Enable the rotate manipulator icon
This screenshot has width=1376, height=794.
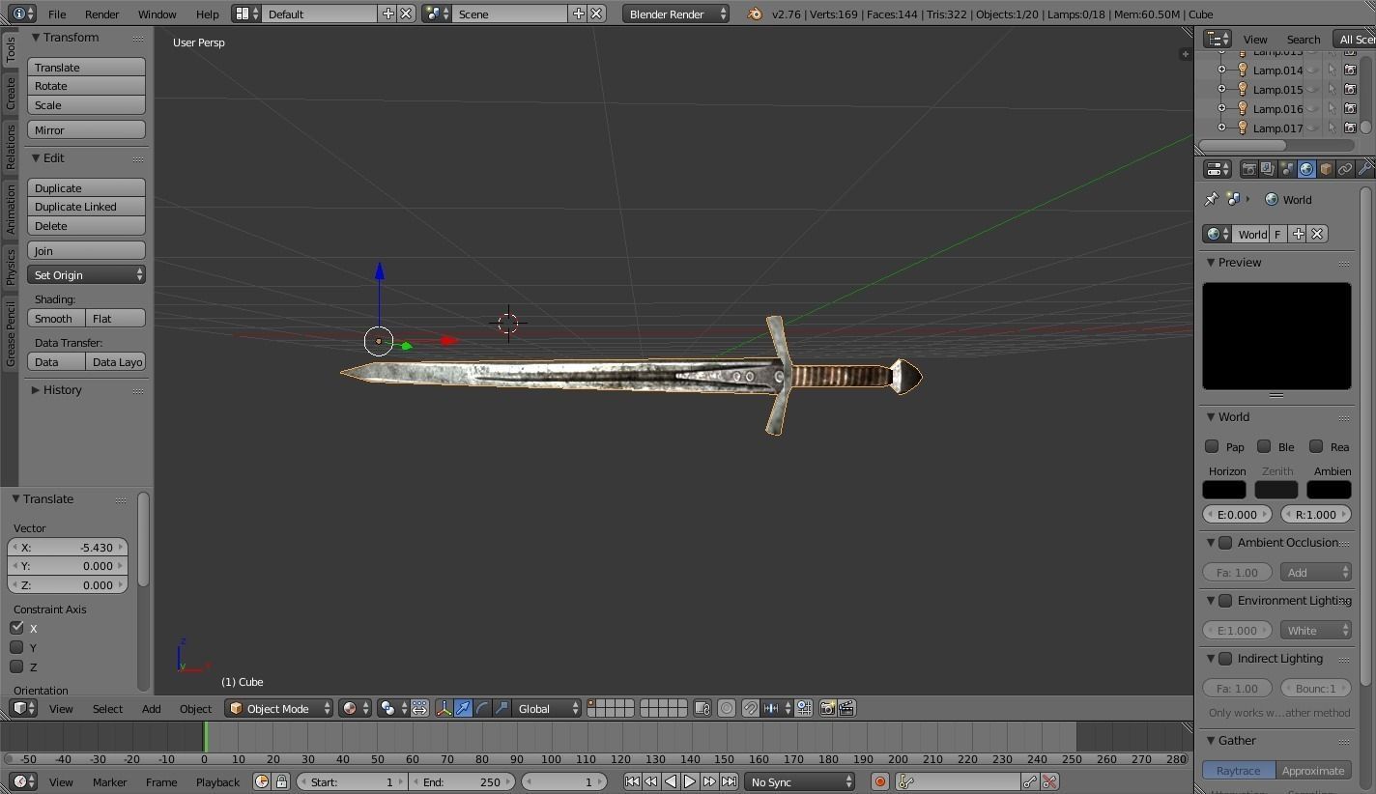482,708
